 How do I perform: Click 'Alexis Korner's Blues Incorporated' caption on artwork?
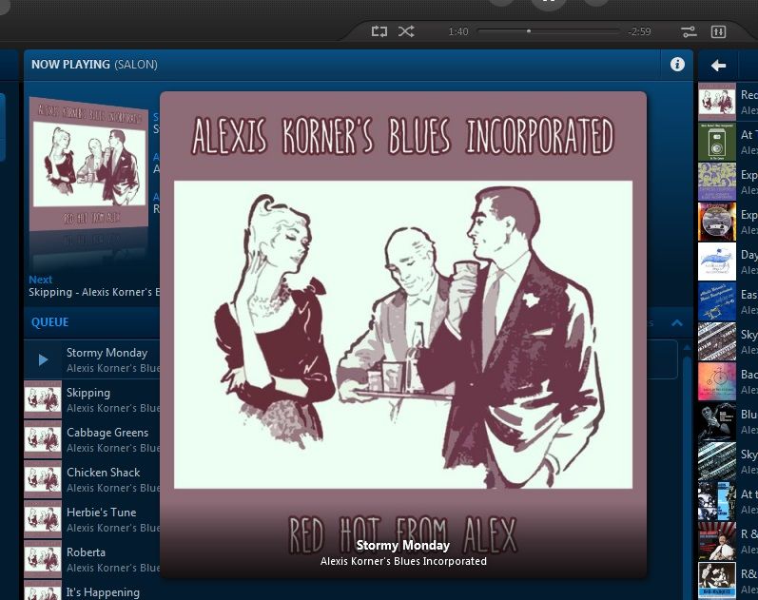click(403, 561)
